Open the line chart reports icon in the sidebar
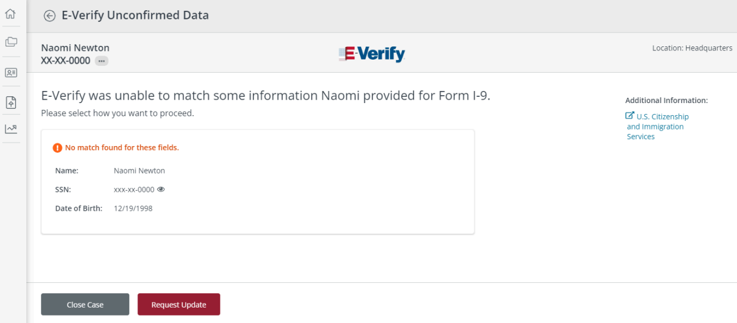This screenshot has height=323, width=737. (x=11, y=129)
